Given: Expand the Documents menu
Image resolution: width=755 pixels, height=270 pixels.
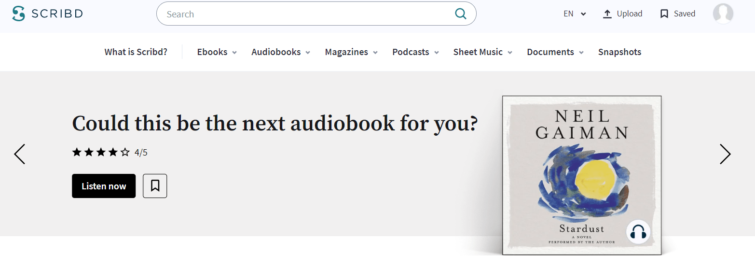Looking at the screenshot, I should click(555, 52).
